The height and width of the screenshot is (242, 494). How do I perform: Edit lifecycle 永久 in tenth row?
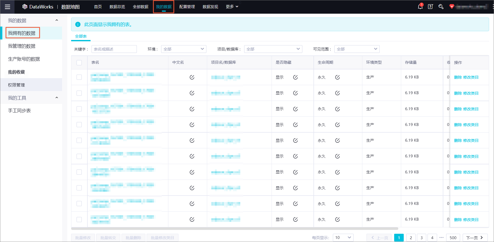[x=338, y=219]
